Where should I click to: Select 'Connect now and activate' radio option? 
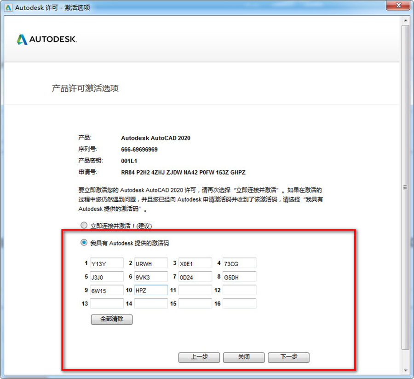84,225
